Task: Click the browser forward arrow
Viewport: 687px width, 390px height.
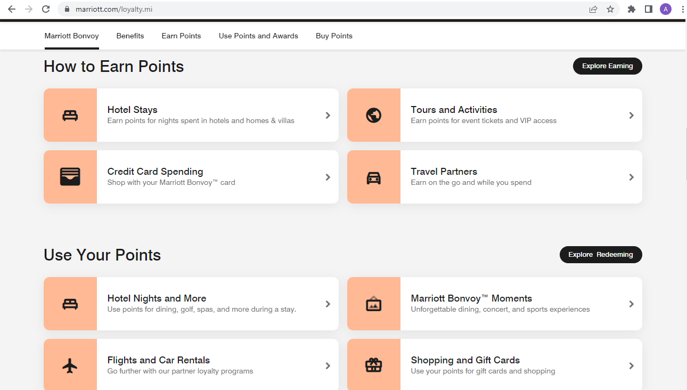Action: [29, 9]
